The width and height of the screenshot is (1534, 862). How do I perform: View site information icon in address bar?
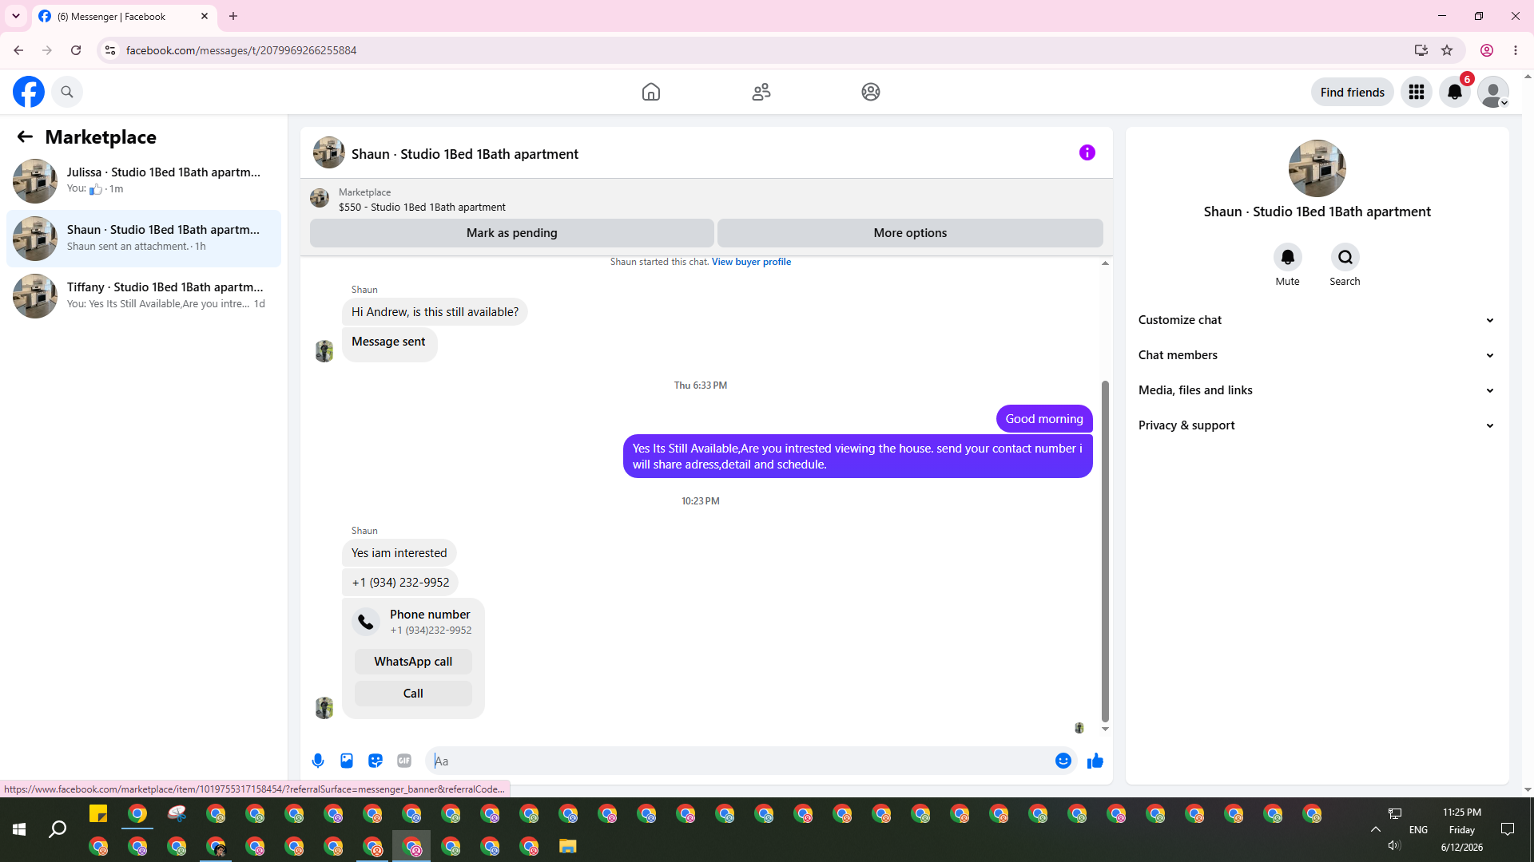pyautogui.click(x=110, y=50)
